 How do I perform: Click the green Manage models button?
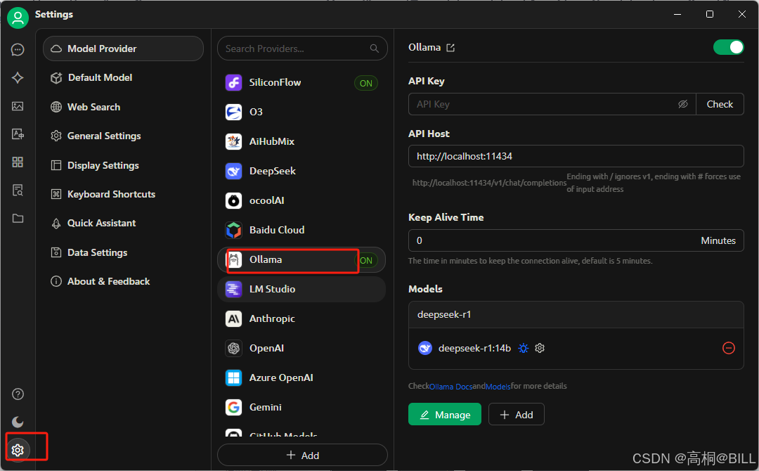point(444,414)
